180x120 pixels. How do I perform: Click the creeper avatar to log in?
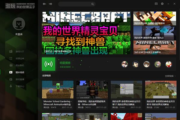tap(19, 24)
